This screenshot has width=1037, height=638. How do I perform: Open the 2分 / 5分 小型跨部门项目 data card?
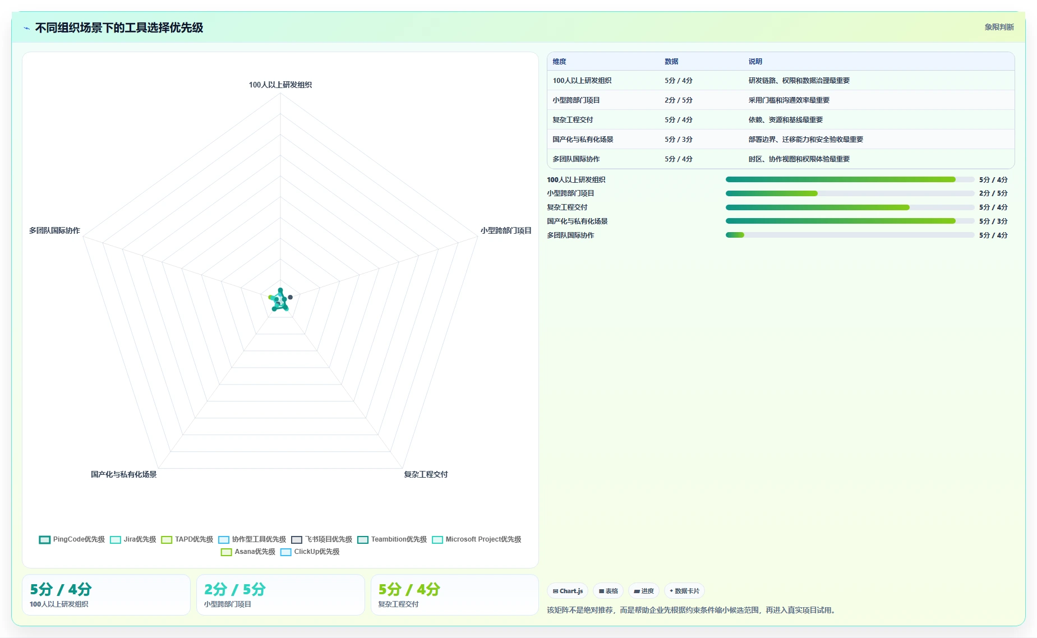280,595
